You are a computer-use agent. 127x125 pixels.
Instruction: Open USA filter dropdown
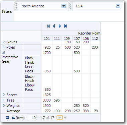pos(118,6)
